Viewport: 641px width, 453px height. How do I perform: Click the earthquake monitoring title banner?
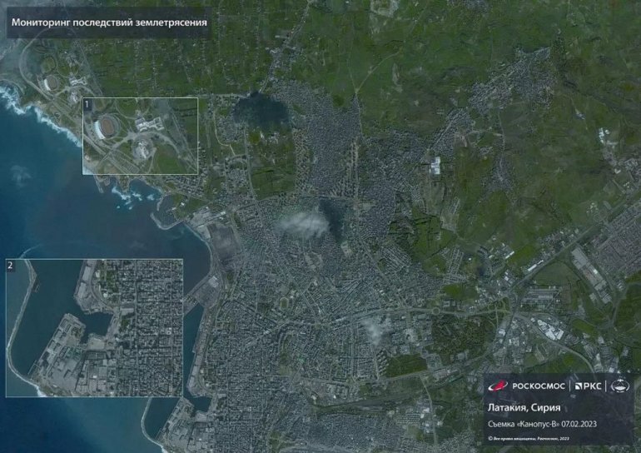pos(108,22)
